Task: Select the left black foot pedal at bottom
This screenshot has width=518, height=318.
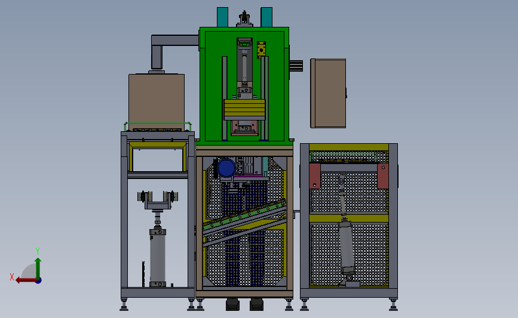Action: click(233, 304)
